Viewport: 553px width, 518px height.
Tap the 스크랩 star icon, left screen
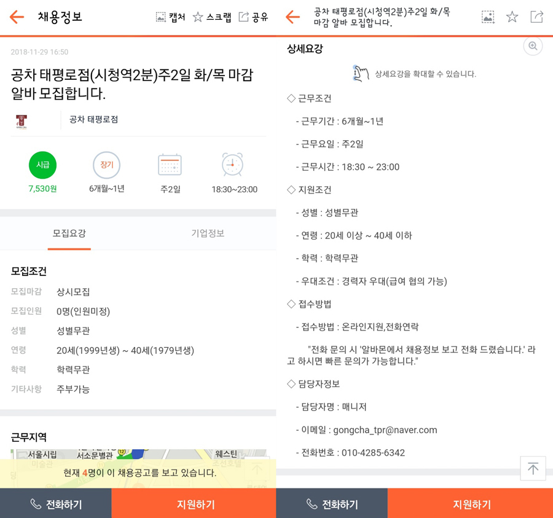click(x=198, y=17)
